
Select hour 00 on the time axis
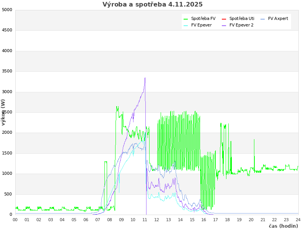(15, 220)
